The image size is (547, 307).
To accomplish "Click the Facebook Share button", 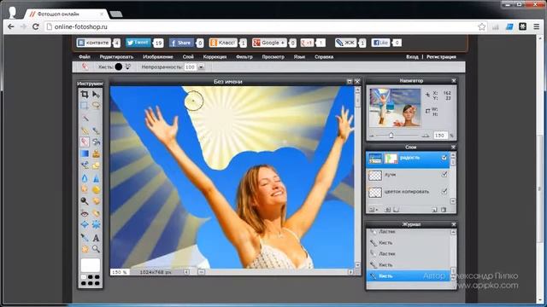I will pyautogui.click(x=181, y=43).
